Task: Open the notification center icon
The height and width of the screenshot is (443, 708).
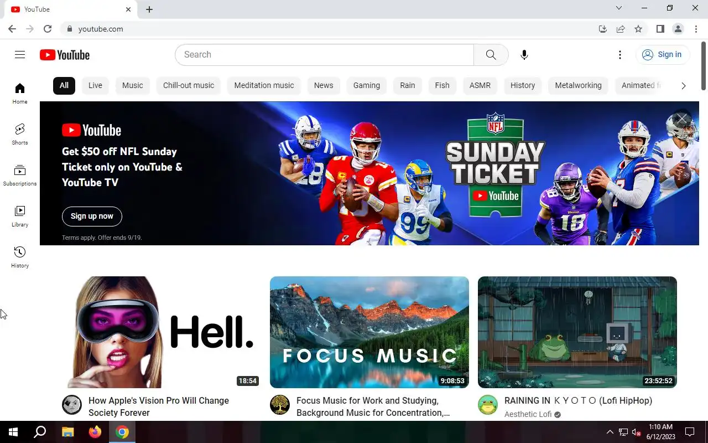Action: (690, 432)
